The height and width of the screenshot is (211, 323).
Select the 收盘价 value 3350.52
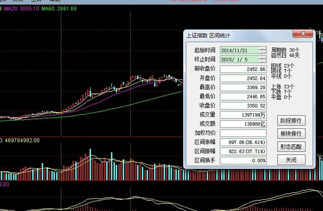coord(243,106)
